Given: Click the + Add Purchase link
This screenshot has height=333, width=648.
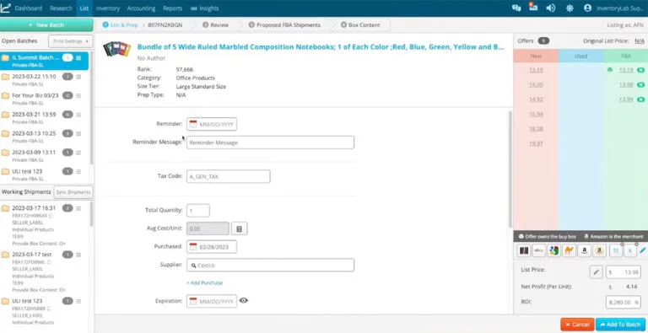Looking at the screenshot, I should coord(204,283).
